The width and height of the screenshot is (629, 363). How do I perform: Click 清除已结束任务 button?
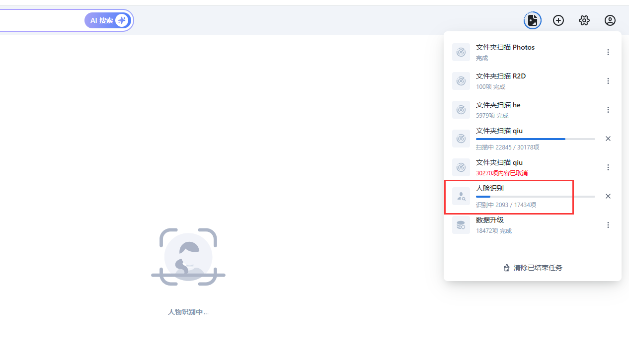(x=533, y=268)
